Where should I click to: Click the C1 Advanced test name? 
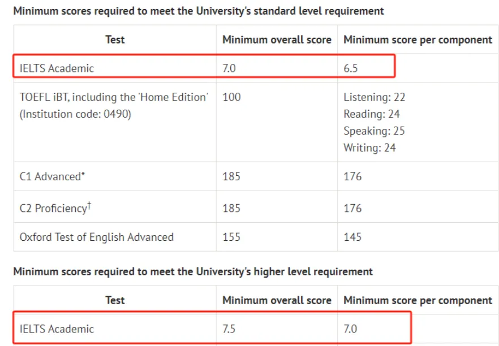(x=50, y=176)
